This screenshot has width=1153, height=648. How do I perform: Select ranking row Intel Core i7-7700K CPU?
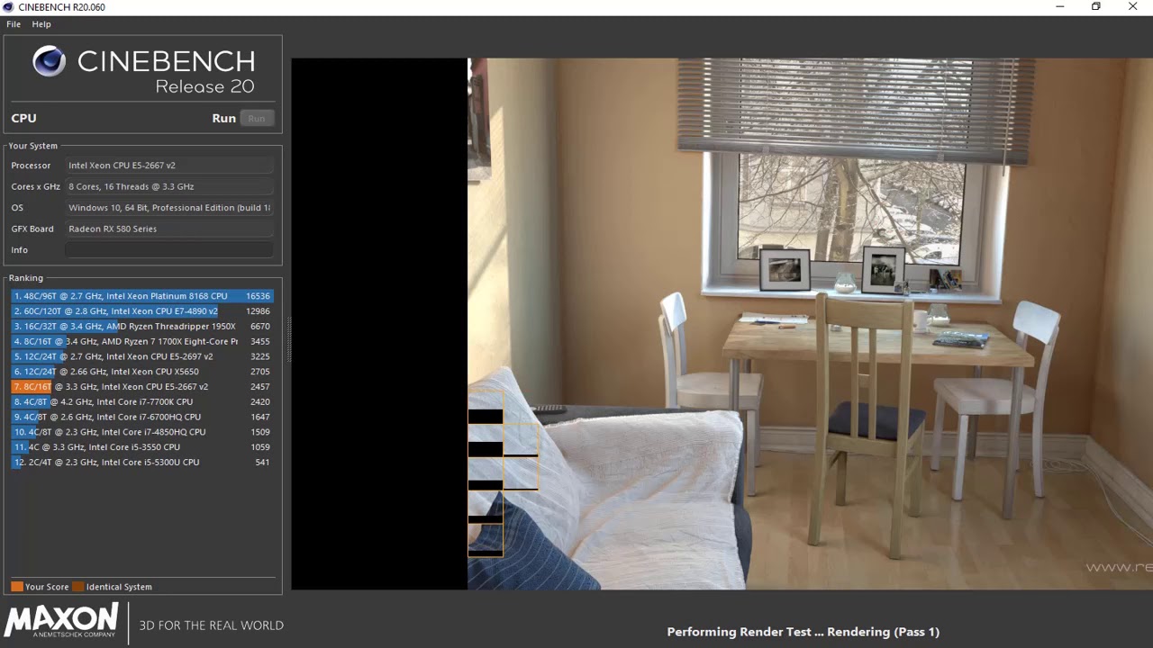(x=141, y=402)
